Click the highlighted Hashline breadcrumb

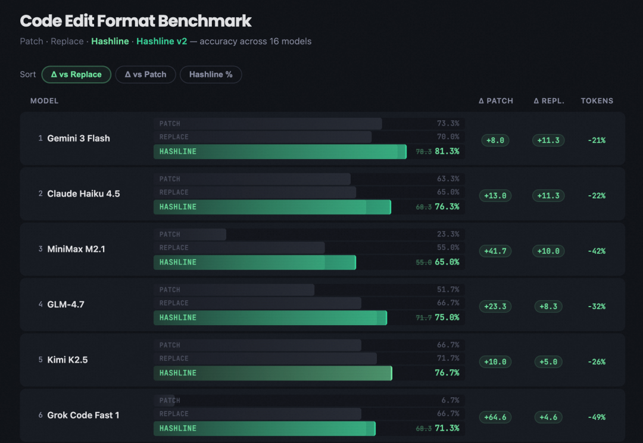click(110, 41)
